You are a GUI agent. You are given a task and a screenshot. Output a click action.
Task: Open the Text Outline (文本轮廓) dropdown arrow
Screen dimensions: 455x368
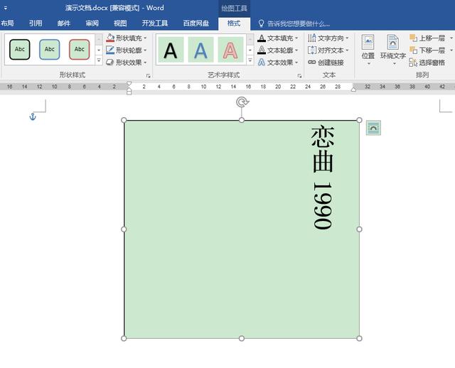click(296, 50)
